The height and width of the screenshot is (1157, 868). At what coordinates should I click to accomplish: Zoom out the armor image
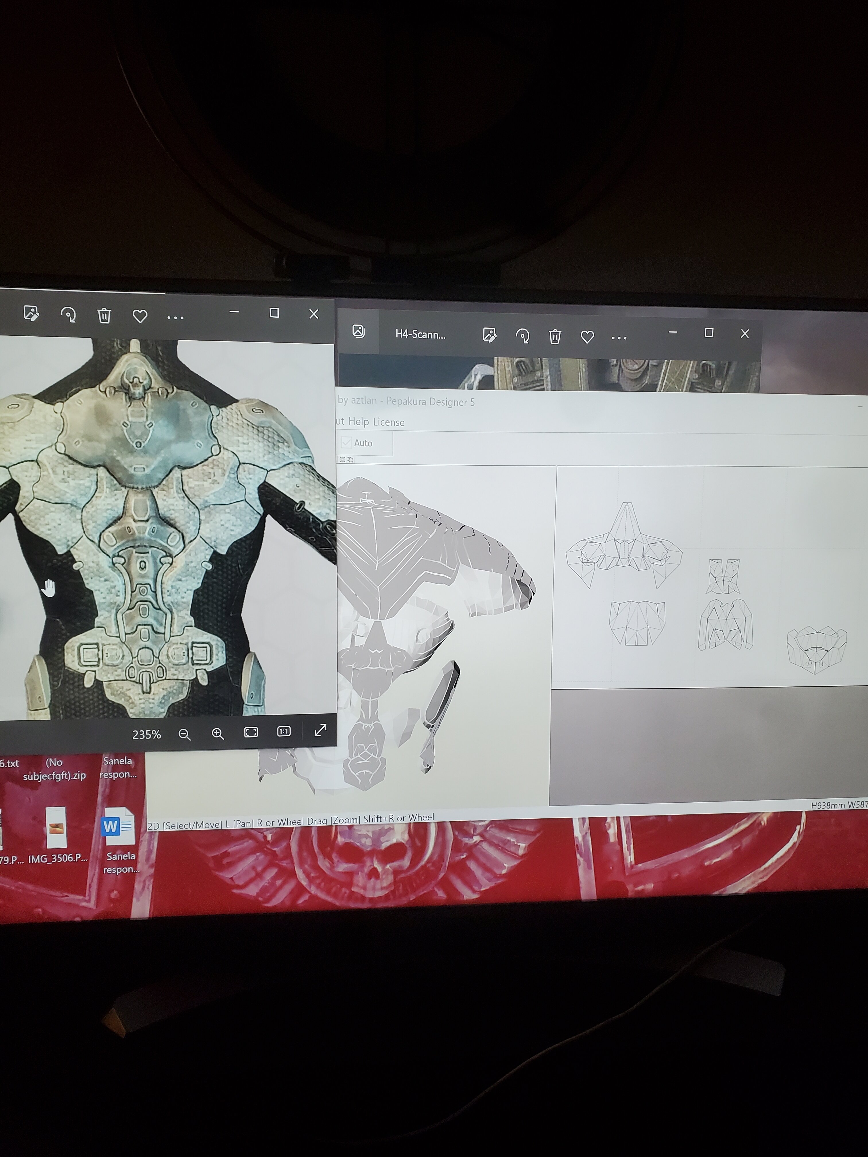click(x=184, y=734)
